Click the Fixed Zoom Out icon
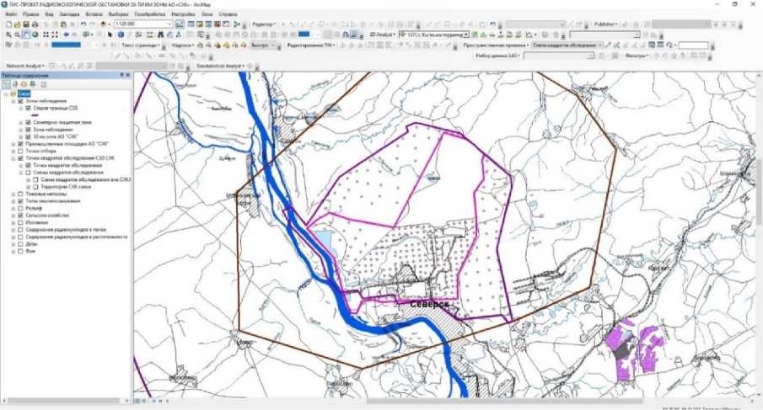The image size is (763, 410). pyautogui.click(x=55, y=35)
